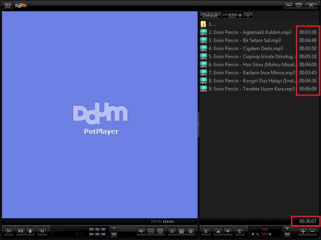Maximize the PotPlayer window
321x240 pixels.
[299, 5]
